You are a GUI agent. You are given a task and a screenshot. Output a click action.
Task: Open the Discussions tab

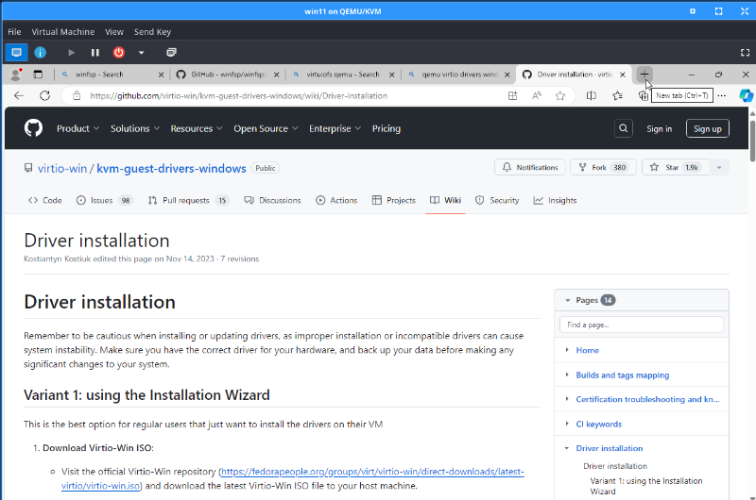(x=272, y=200)
